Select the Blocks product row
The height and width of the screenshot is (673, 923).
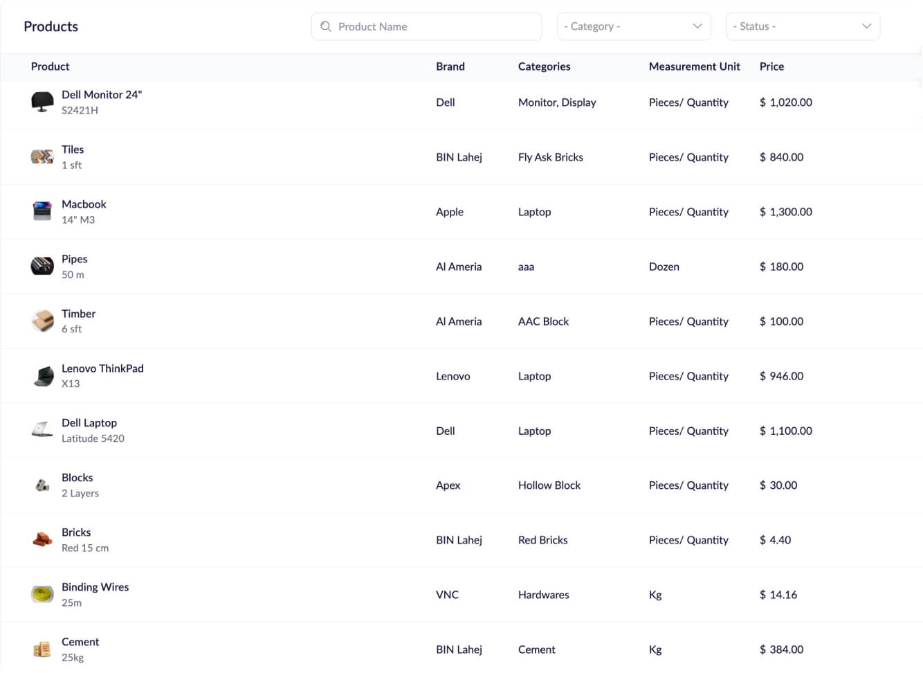point(277,485)
